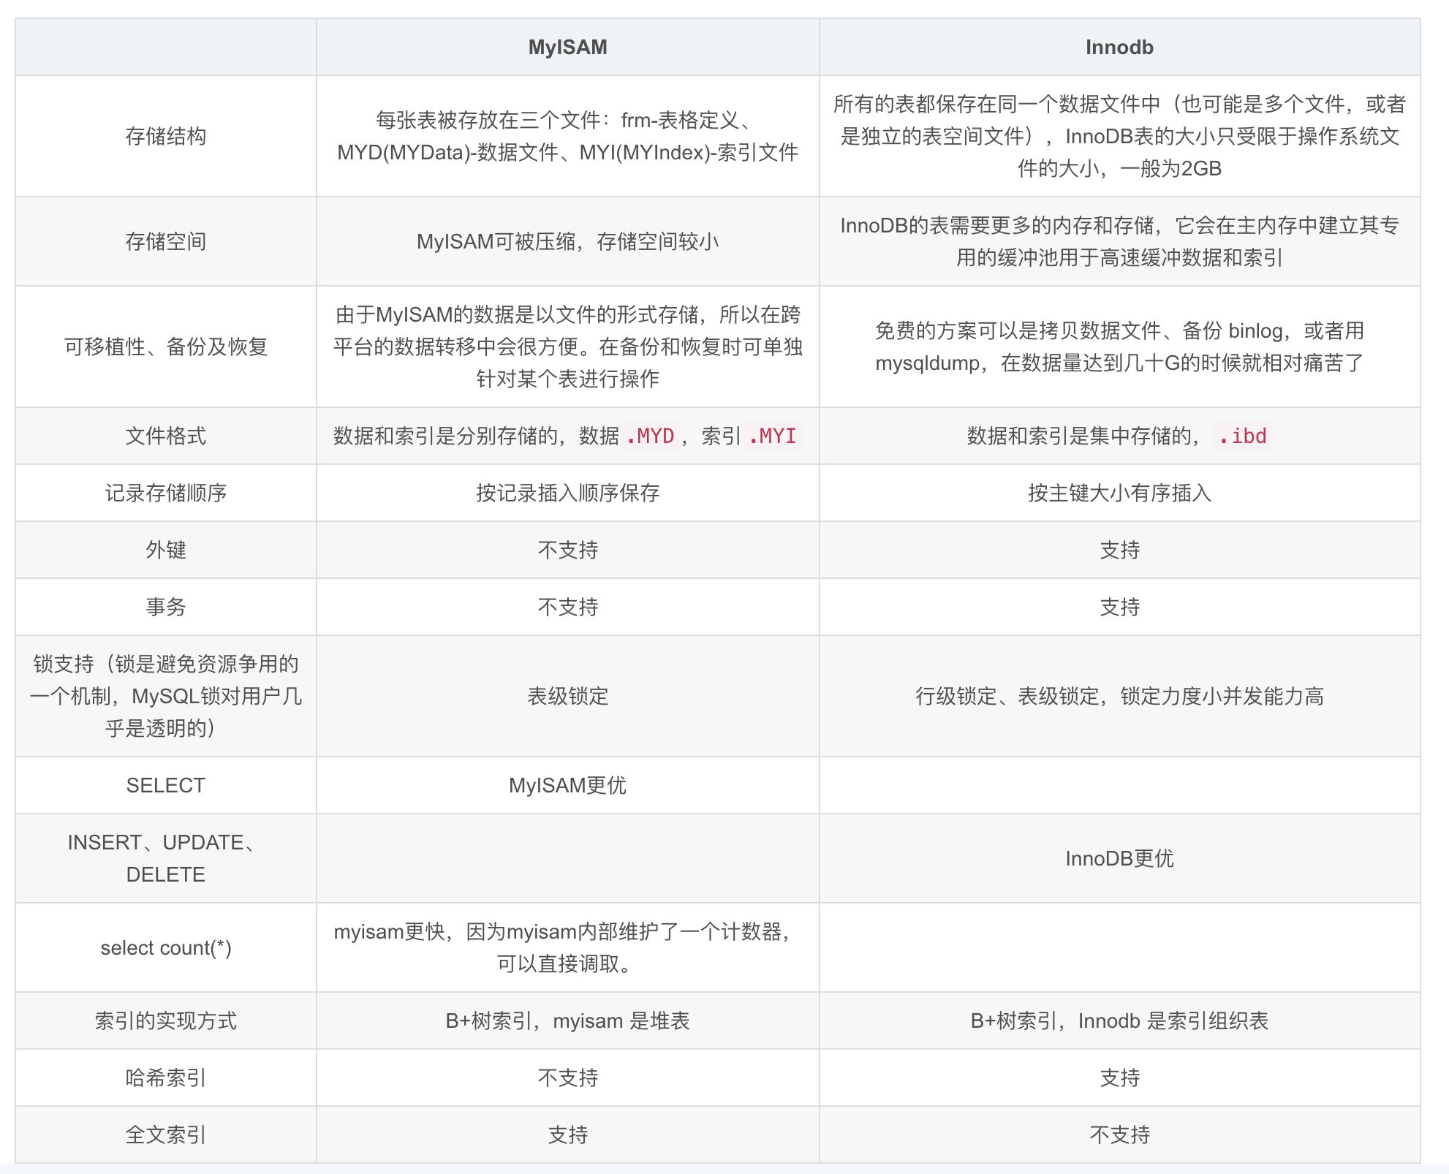Select the select count(*) row label

(166, 947)
